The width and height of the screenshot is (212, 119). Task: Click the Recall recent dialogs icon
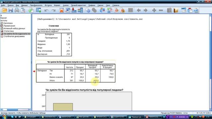pos(38,10)
